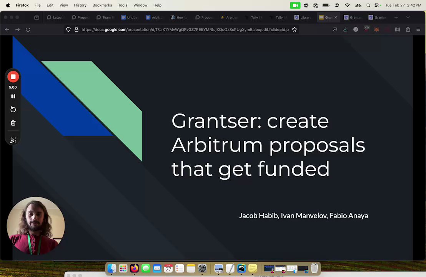Open Spotlight search in the menu bar
Screen dimensions: 426x277
point(368,5)
